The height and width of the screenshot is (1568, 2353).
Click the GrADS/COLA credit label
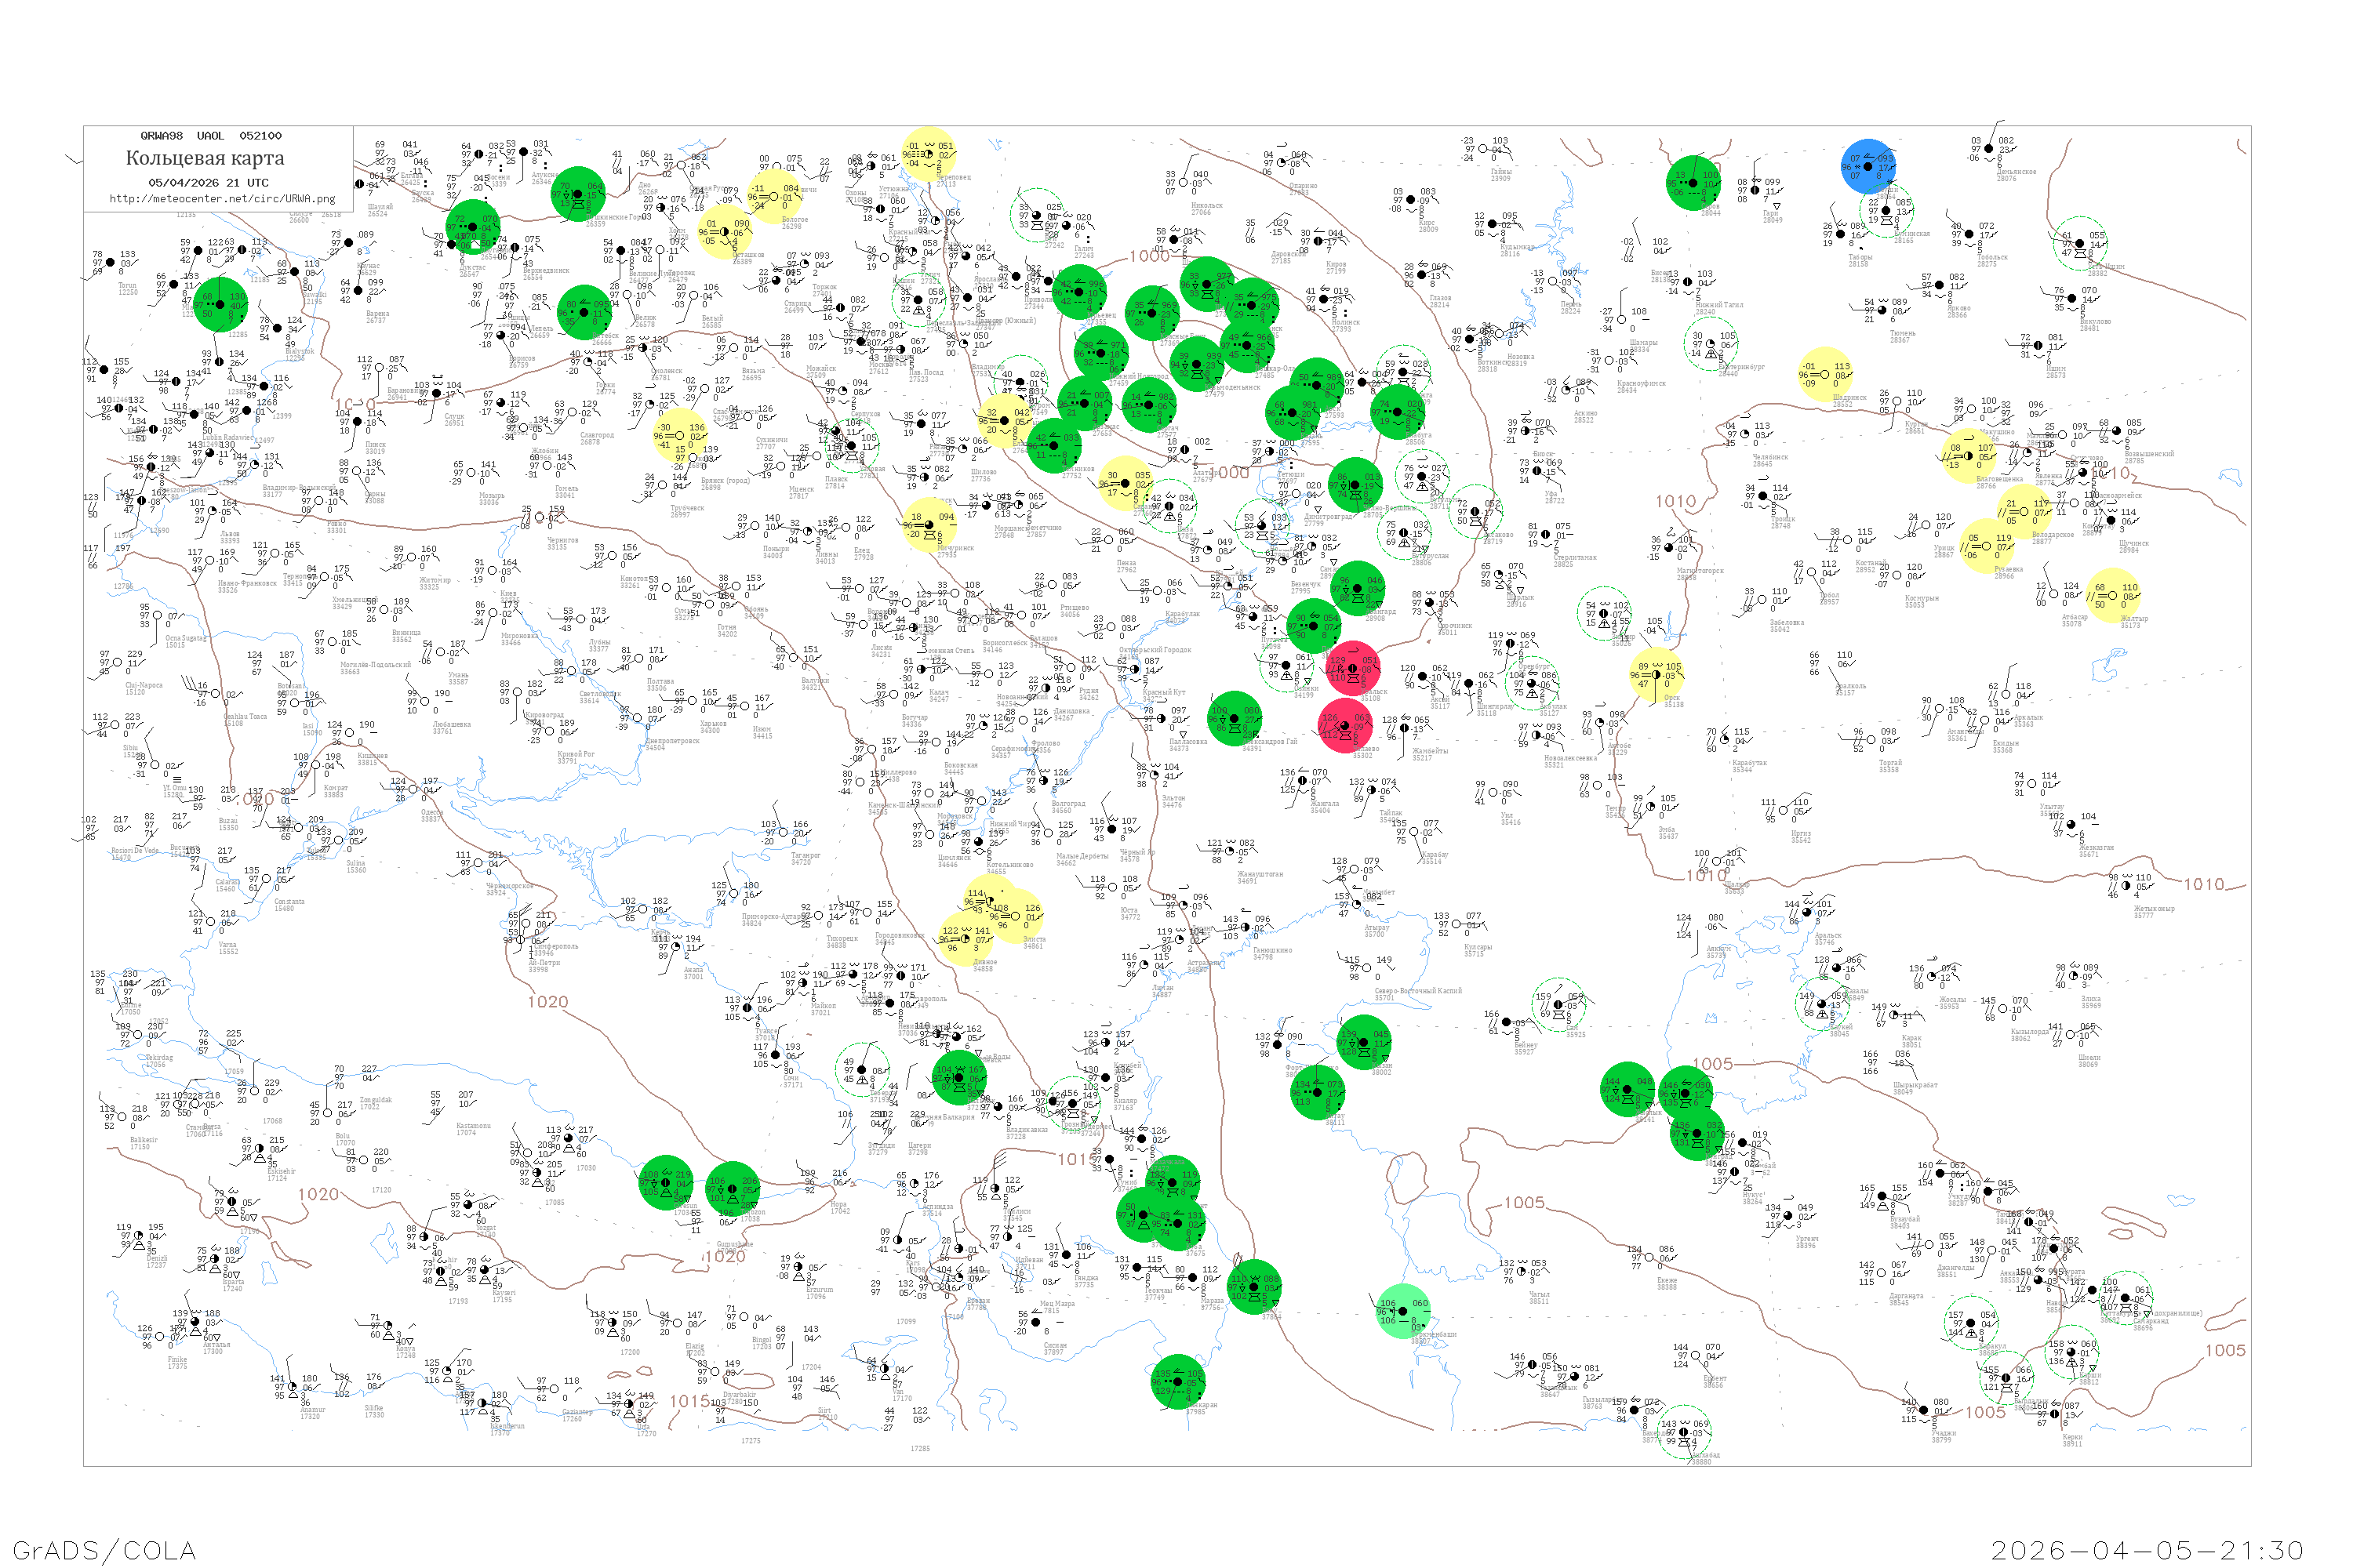[104, 1549]
